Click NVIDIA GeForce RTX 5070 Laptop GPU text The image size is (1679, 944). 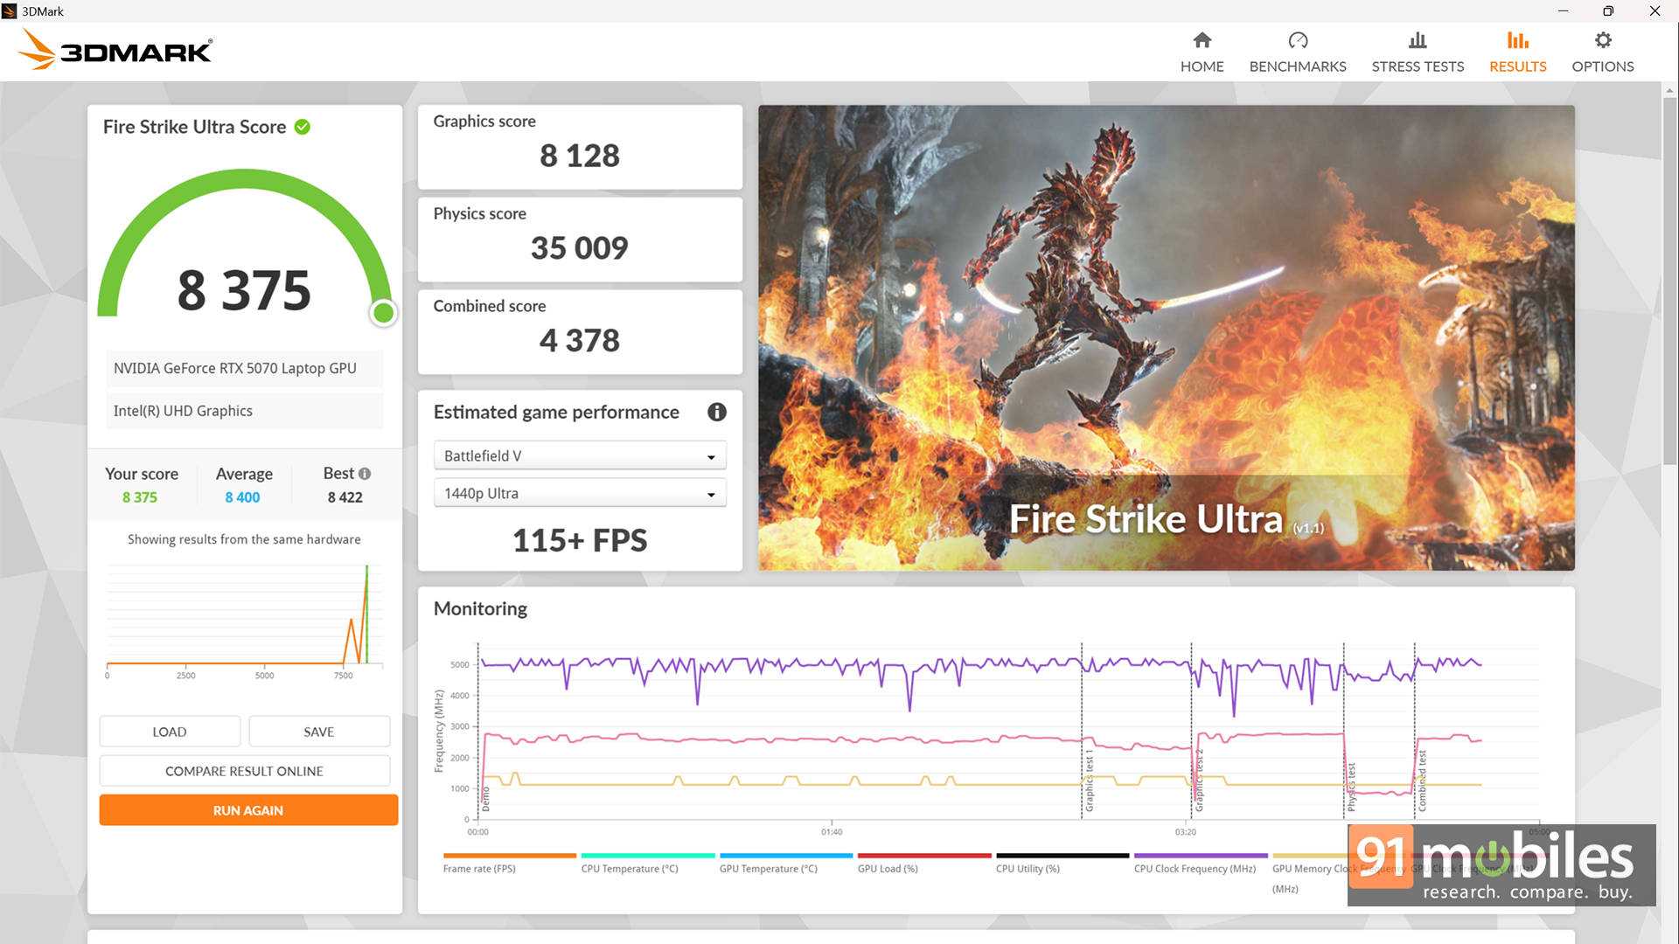[x=235, y=368]
